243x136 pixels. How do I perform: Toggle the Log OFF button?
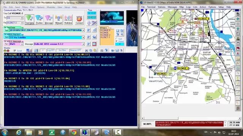click(50, 50)
